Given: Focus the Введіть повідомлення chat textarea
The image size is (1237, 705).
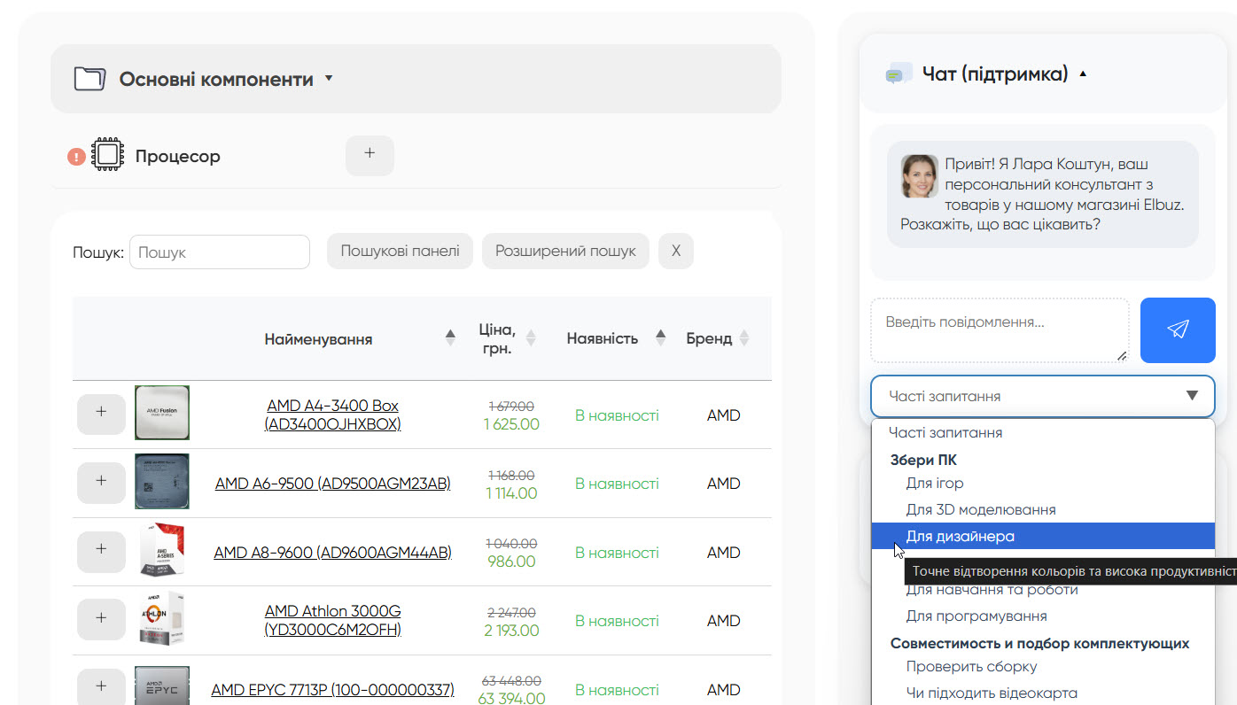Looking at the screenshot, I should click(x=1000, y=330).
